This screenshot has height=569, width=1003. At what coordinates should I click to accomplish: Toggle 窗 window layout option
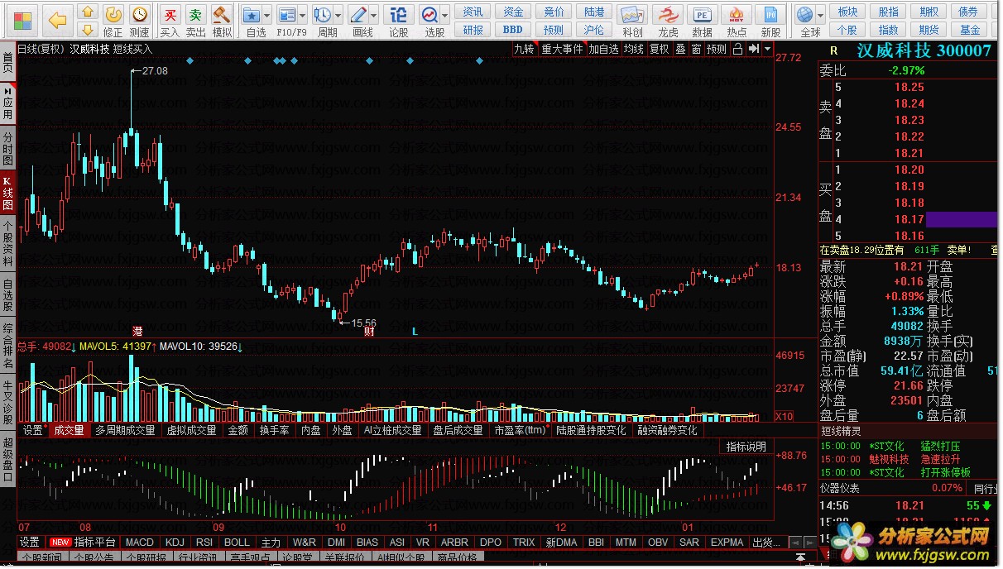tap(696, 49)
